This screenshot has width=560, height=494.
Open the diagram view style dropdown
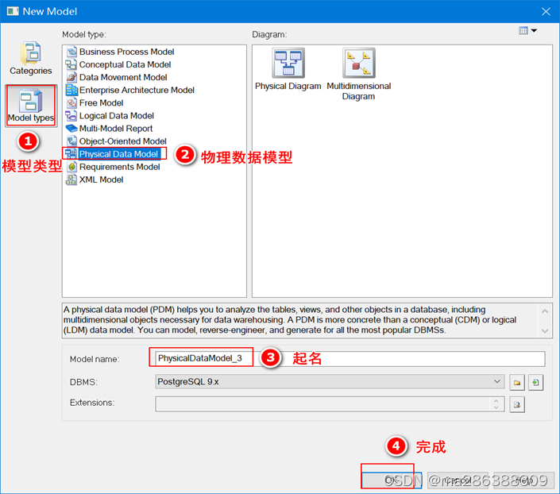tap(534, 30)
